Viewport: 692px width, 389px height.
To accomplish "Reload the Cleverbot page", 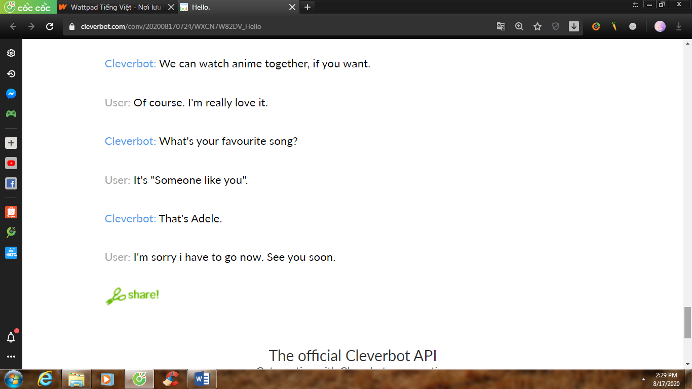I will 50,26.
